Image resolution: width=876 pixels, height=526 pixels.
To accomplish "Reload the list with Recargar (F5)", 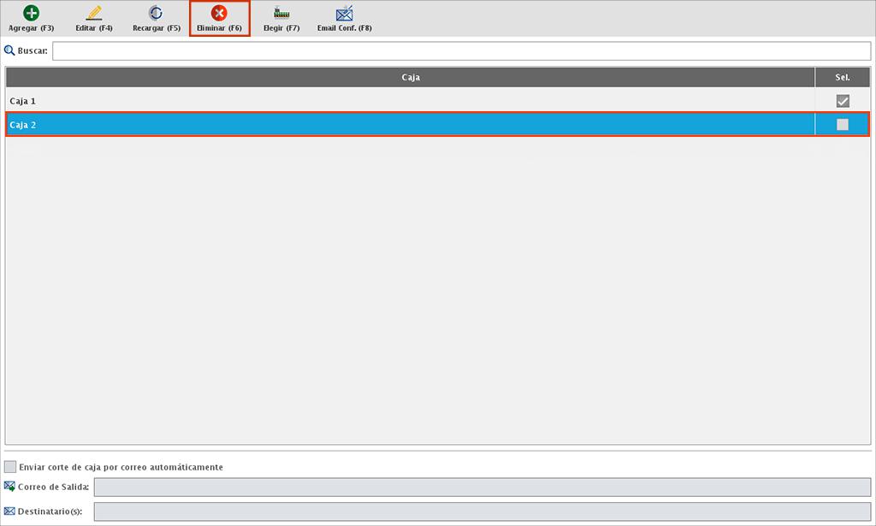I will coord(156,13).
